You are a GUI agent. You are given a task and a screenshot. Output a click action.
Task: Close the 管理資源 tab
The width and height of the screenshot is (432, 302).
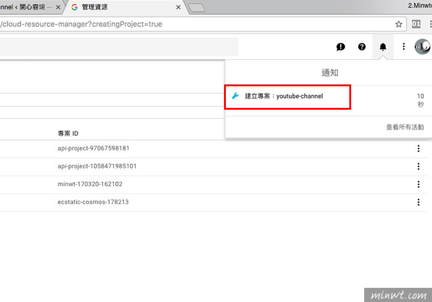coord(178,7)
